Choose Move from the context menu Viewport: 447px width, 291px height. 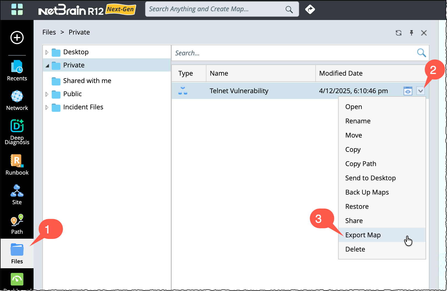[x=382, y=135]
